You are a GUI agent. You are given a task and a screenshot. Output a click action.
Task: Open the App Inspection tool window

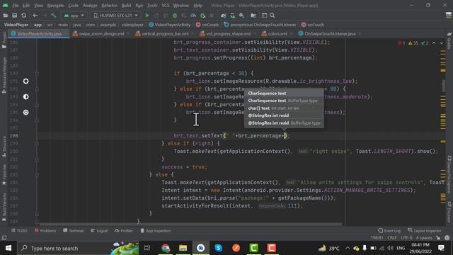point(156,231)
